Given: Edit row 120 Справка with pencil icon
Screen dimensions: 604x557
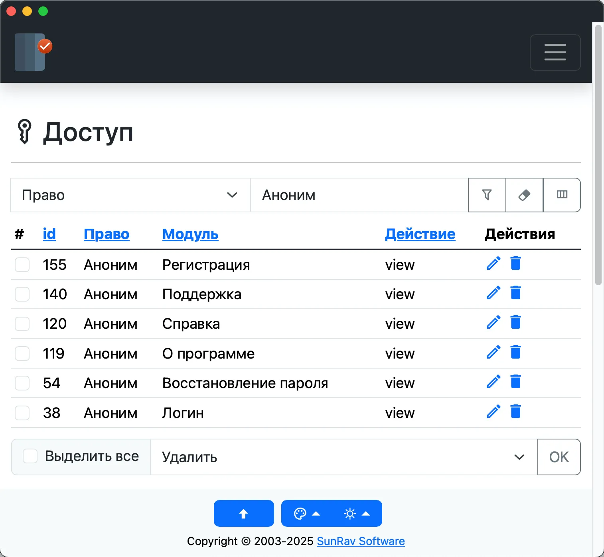Looking at the screenshot, I should coord(493,322).
